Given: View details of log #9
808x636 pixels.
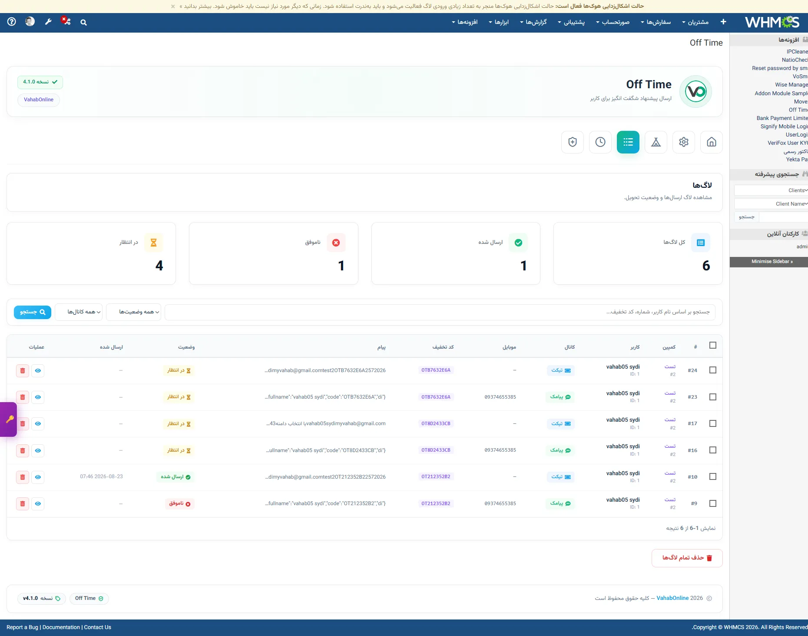Looking at the screenshot, I should [x=38, y=504].
